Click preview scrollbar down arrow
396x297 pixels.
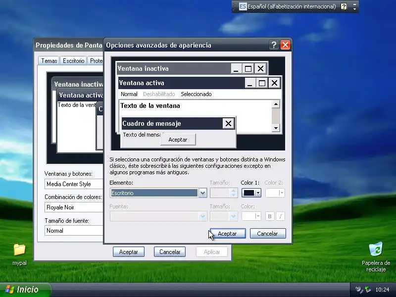[276, 128]
